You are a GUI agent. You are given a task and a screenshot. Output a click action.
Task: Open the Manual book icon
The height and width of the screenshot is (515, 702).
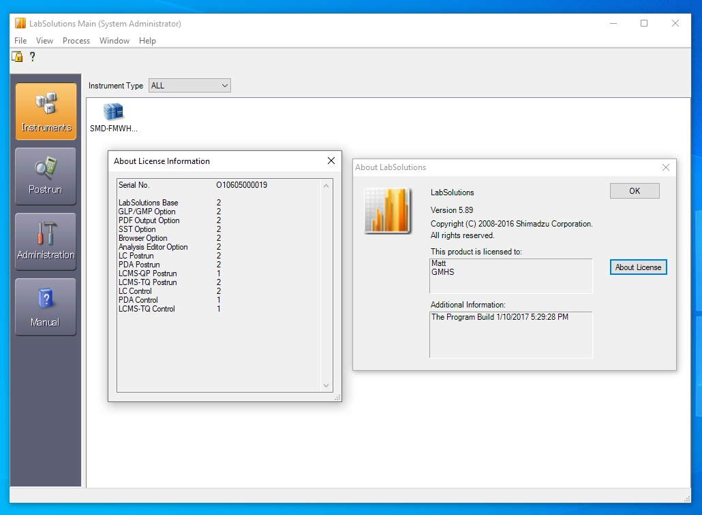pos(46,307)
